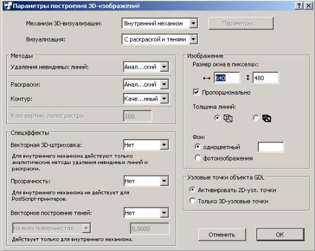Viewport: 315px width, 251px height.
Task: Click the Толщина линий label
Action: tap(214, 107)
